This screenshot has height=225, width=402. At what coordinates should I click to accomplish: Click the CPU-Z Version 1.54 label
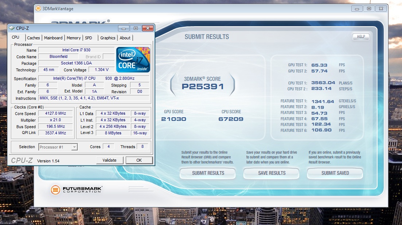click(x=48, y=161)
